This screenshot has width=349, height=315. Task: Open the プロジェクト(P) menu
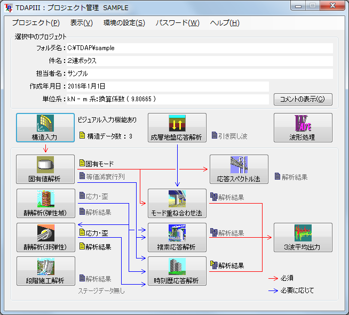(36, 23)
